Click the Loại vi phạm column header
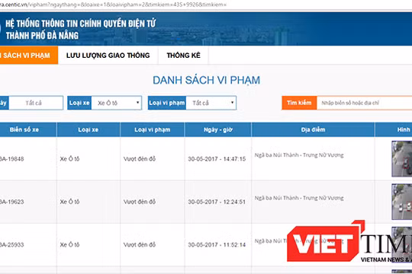The width and height of the screenshot is (412, 274). pyautogui.click(x=153, y=129)
